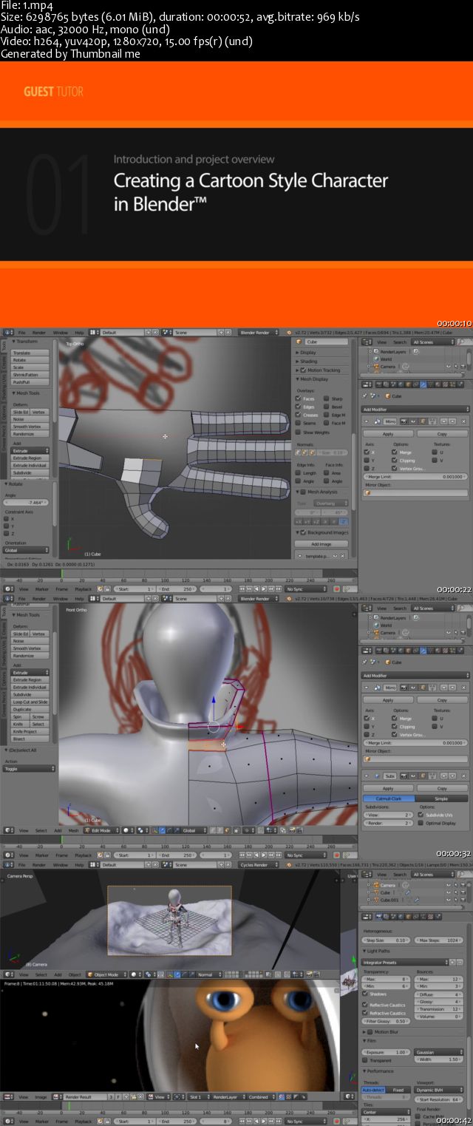Click the Translate button in Transform panel
Image resolution: width=473 pixels, height=1126 pixels.
pyautogui.click(x=30, y=353)
